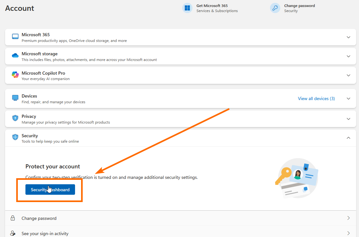This screenshot has height=237, width=359.
Task: Expand the Microsoft storage section chevron
Action: 349,56
